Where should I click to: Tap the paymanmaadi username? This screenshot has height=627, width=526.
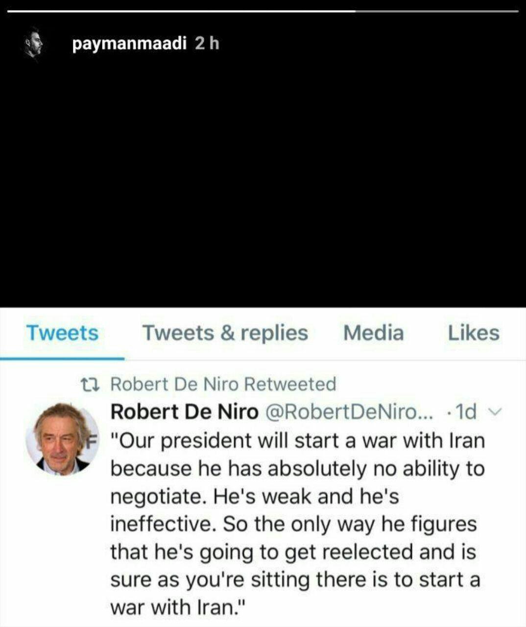130,44
